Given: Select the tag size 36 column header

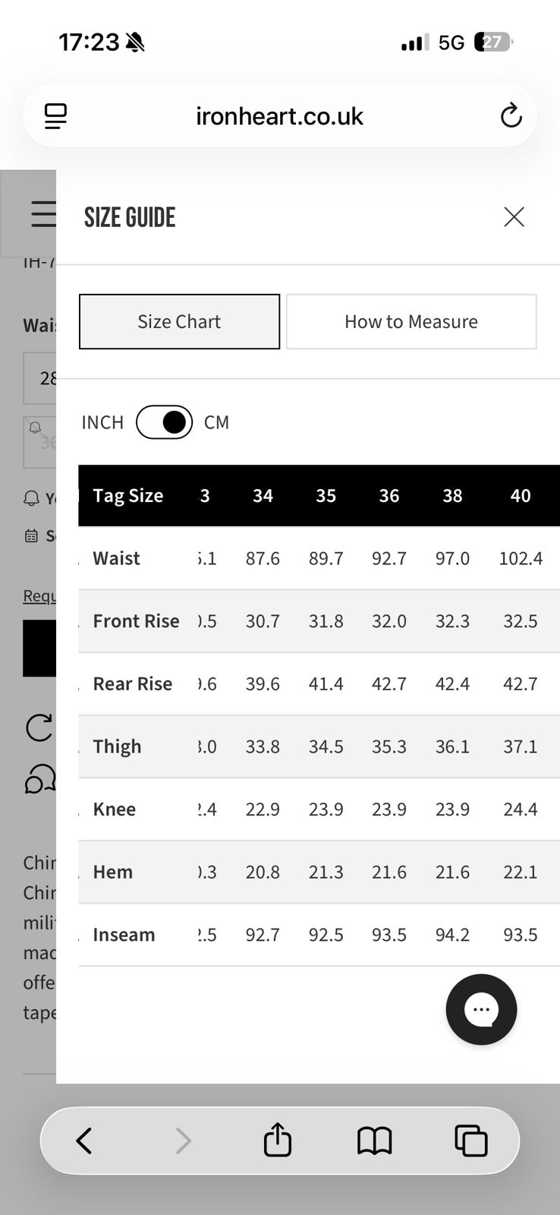Looking at the screenshot, I should [389, 496].
